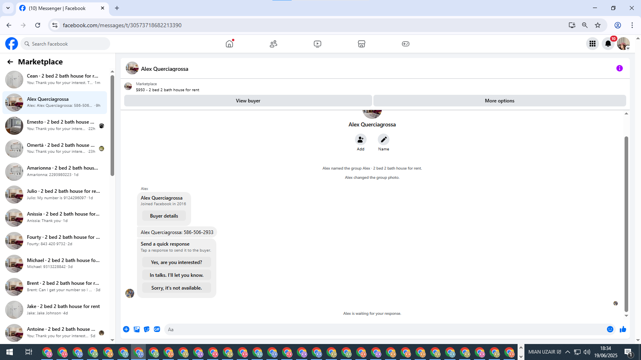Image resolution: width=641 pixels, height=360 pixels.
Task: Open Chrome profile icon
Action: pos(618,25)
